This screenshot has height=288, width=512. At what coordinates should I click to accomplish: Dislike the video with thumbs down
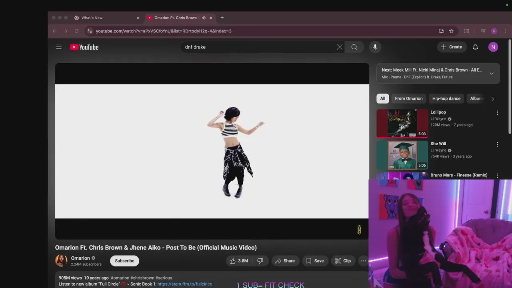(x=260, y=261)
